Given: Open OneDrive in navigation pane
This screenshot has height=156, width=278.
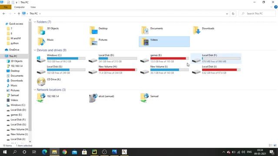Looking at the screenshot, I should 14,50.
